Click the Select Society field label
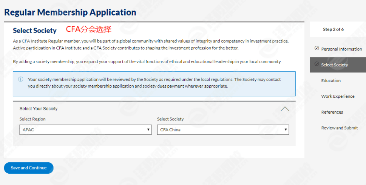The image size is (366, 185). coord(170,119)
